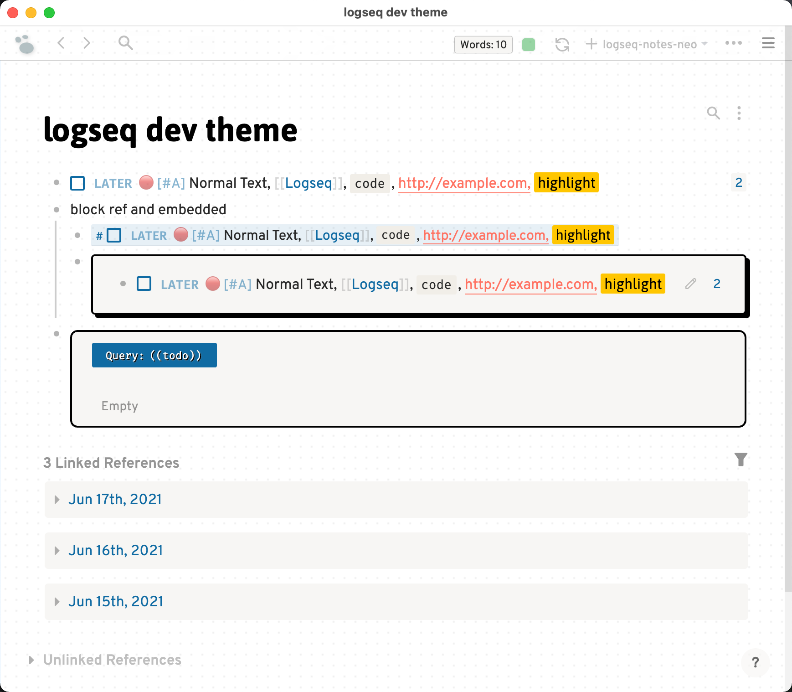Expand the Unlinked References section

coord(31,660)
